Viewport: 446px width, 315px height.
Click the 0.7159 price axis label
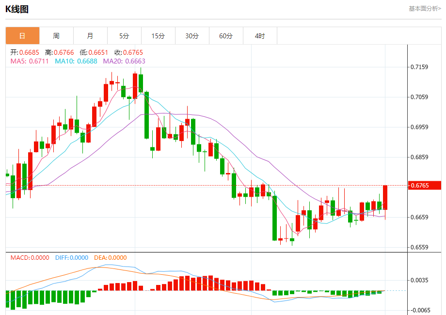[419, 67]
